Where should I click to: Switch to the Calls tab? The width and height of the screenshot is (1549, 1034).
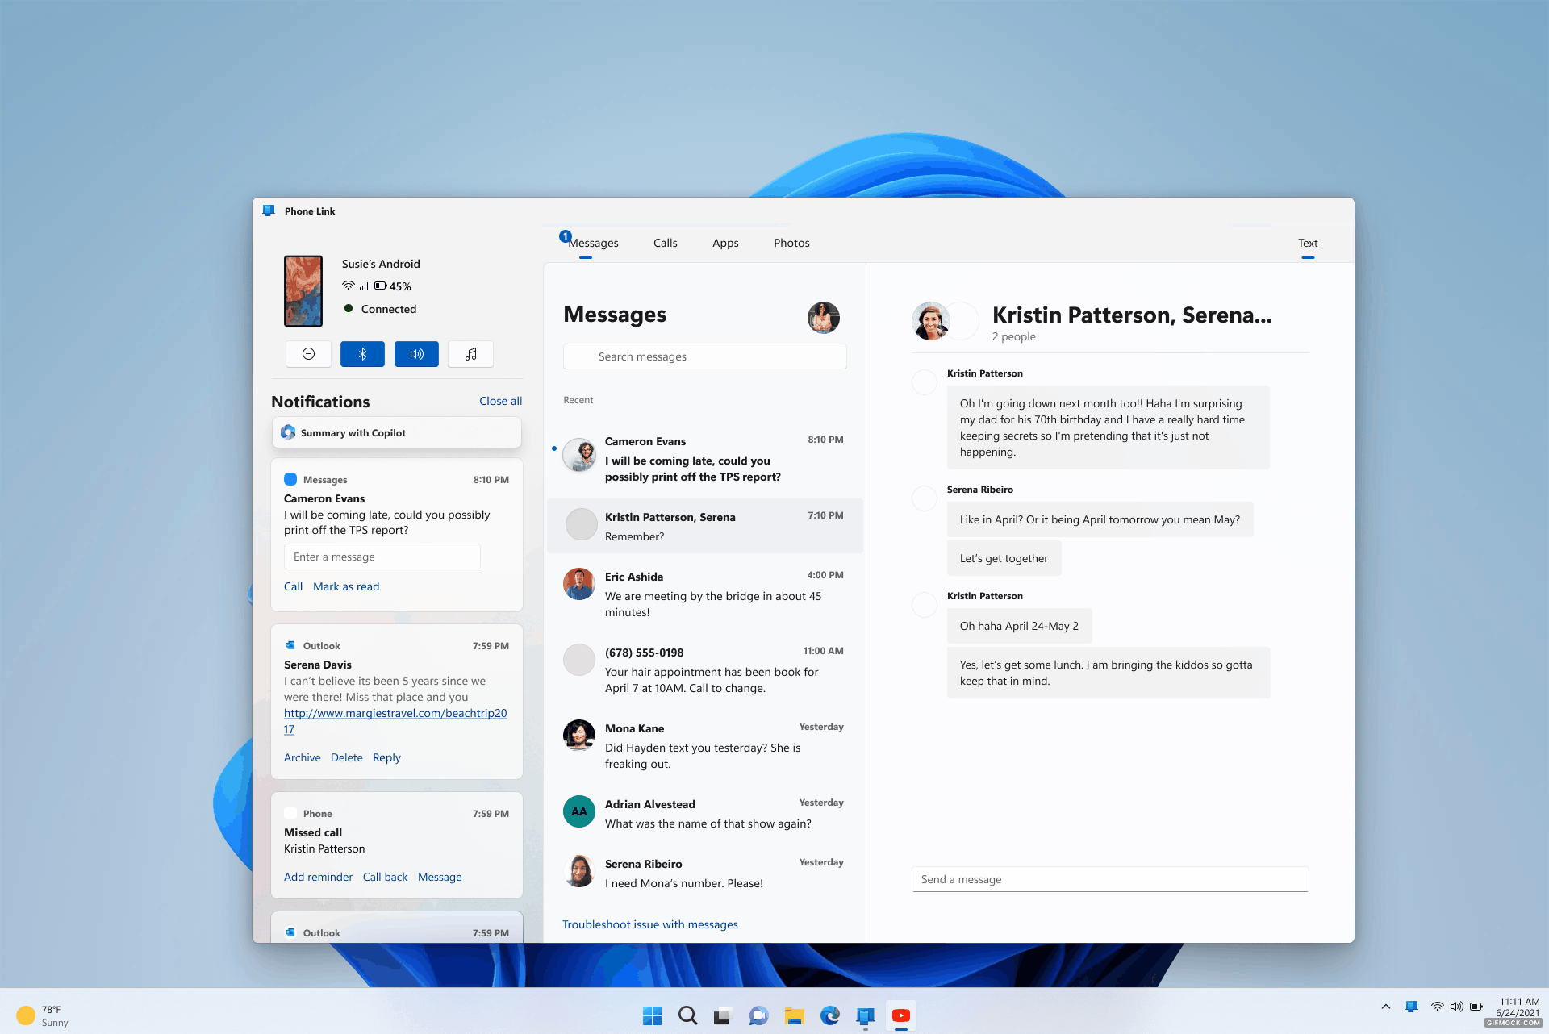[665, 243]
